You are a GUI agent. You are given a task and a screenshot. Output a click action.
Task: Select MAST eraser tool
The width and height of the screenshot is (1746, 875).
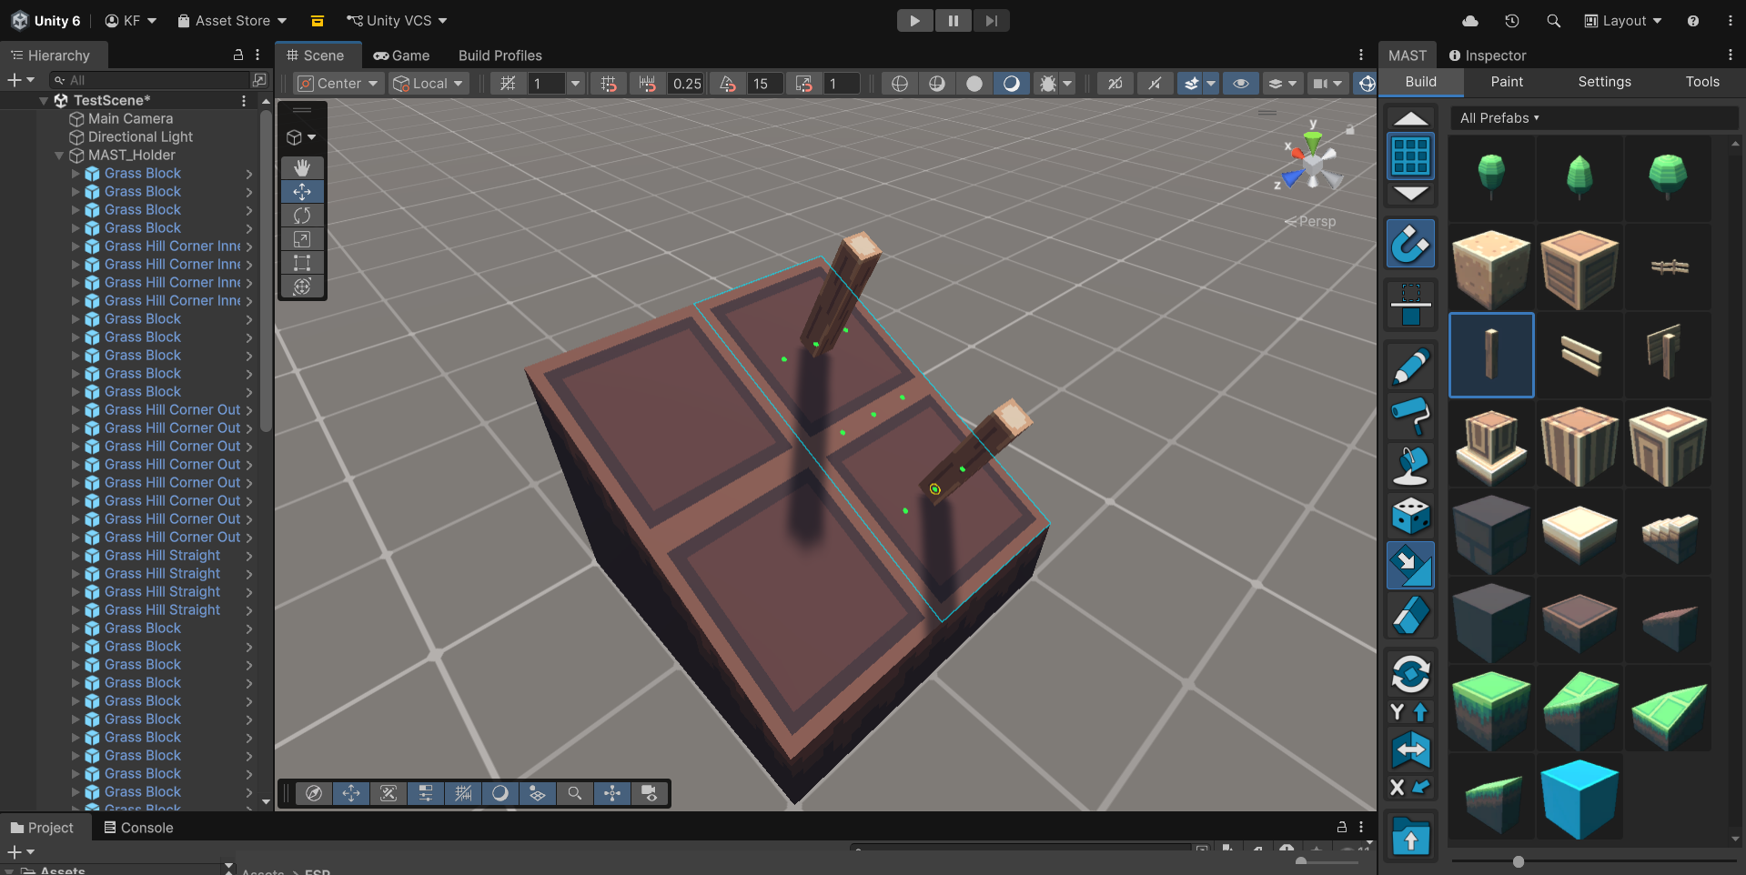pos(1410,615)
